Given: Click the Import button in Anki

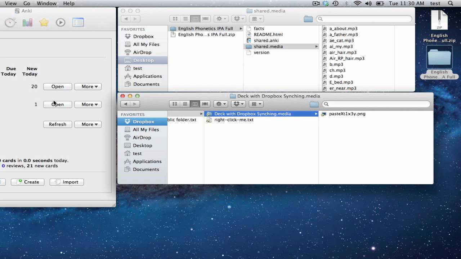Looking at the screenshot, I should (x=67, y=182).
